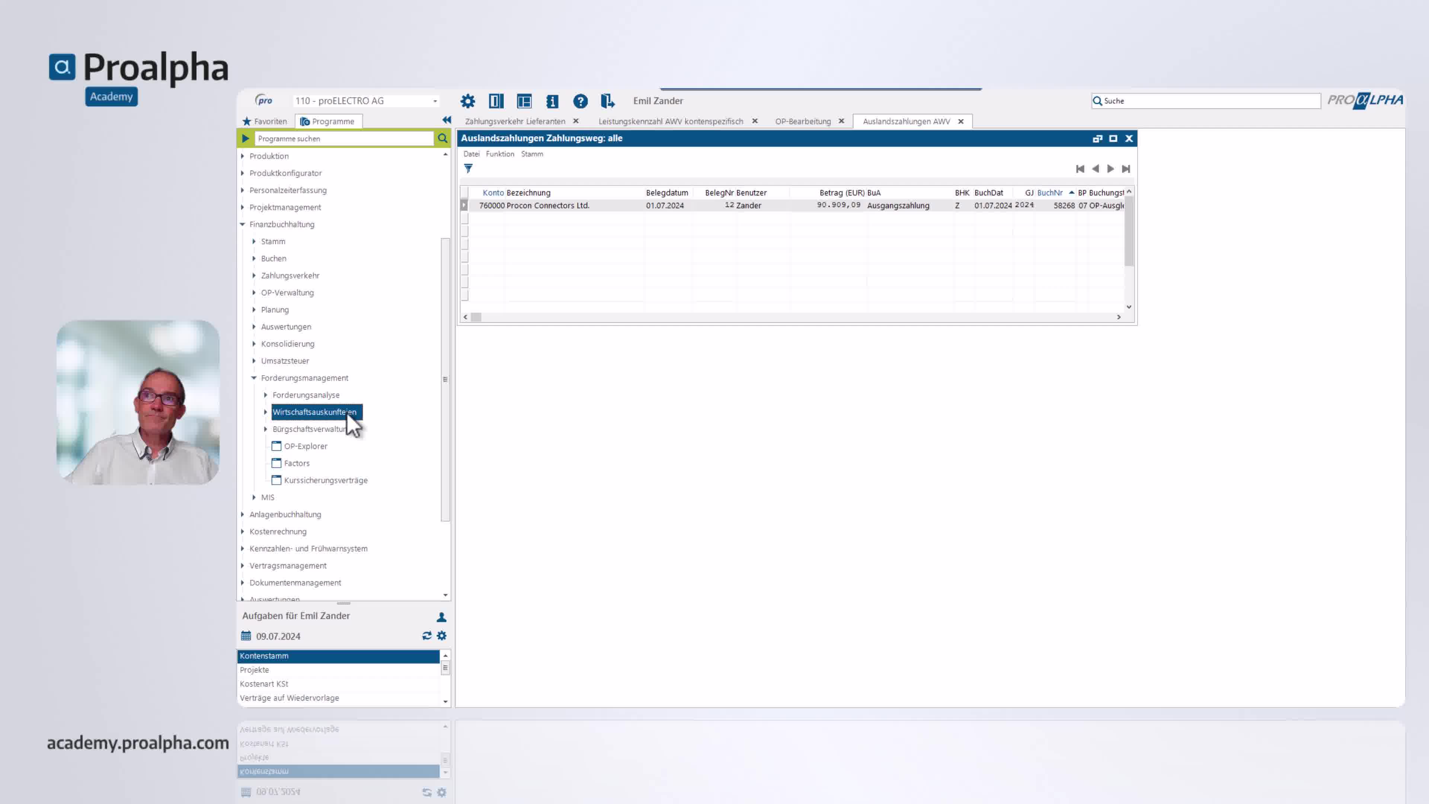Screen dimensions: 1429x804
Task: Jump to last record arrow
Action: pos(1126,169)
